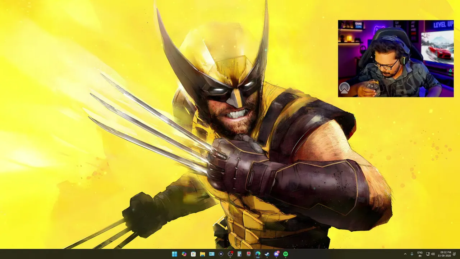
Task: Open the notification center icon
Action: click(455, 254)
